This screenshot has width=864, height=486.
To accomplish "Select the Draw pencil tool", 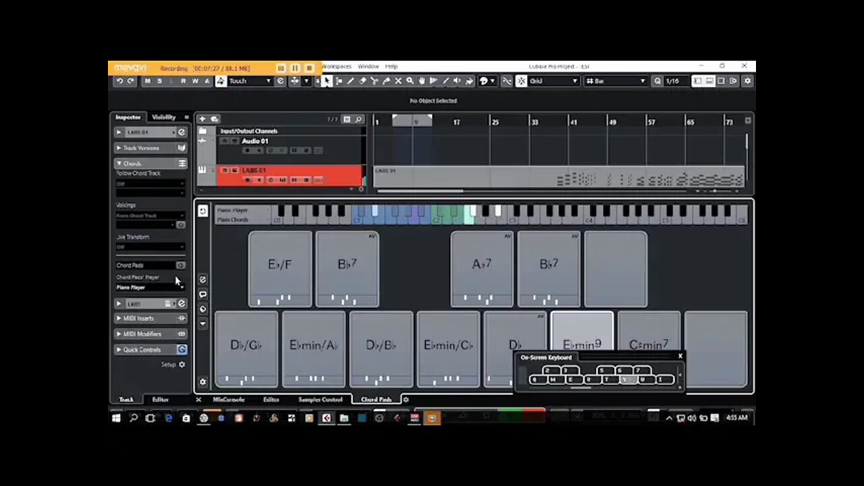I will tap(350, 81).
